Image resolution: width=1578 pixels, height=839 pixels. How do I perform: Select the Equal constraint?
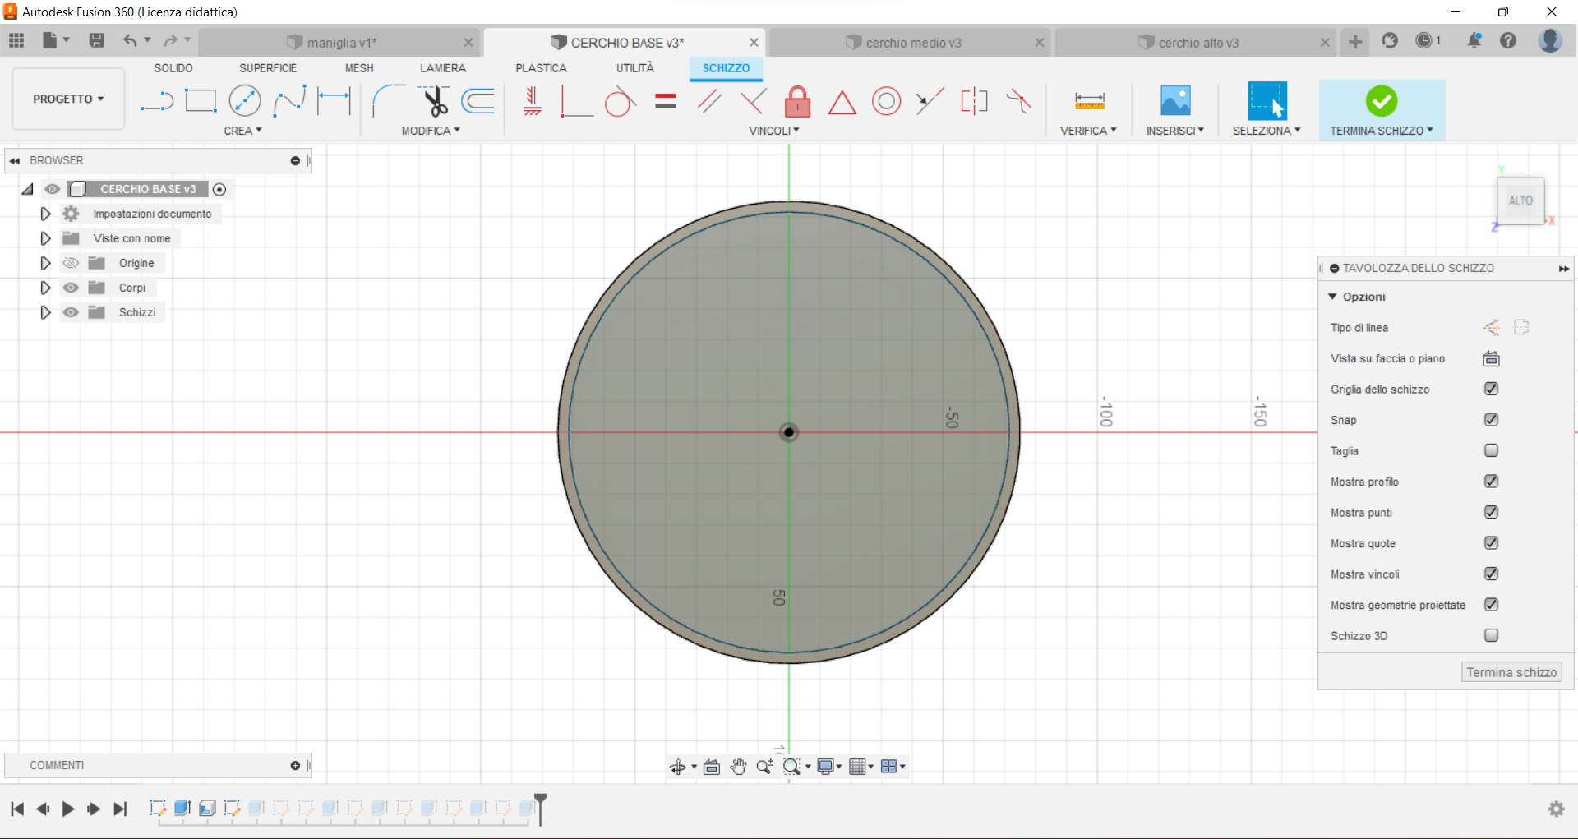[665, 101]
